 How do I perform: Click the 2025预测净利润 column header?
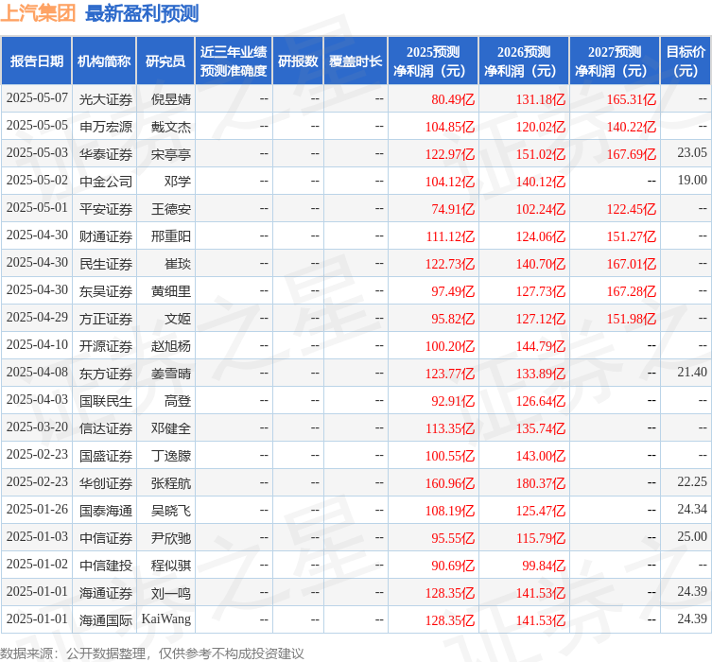[433, 61]
